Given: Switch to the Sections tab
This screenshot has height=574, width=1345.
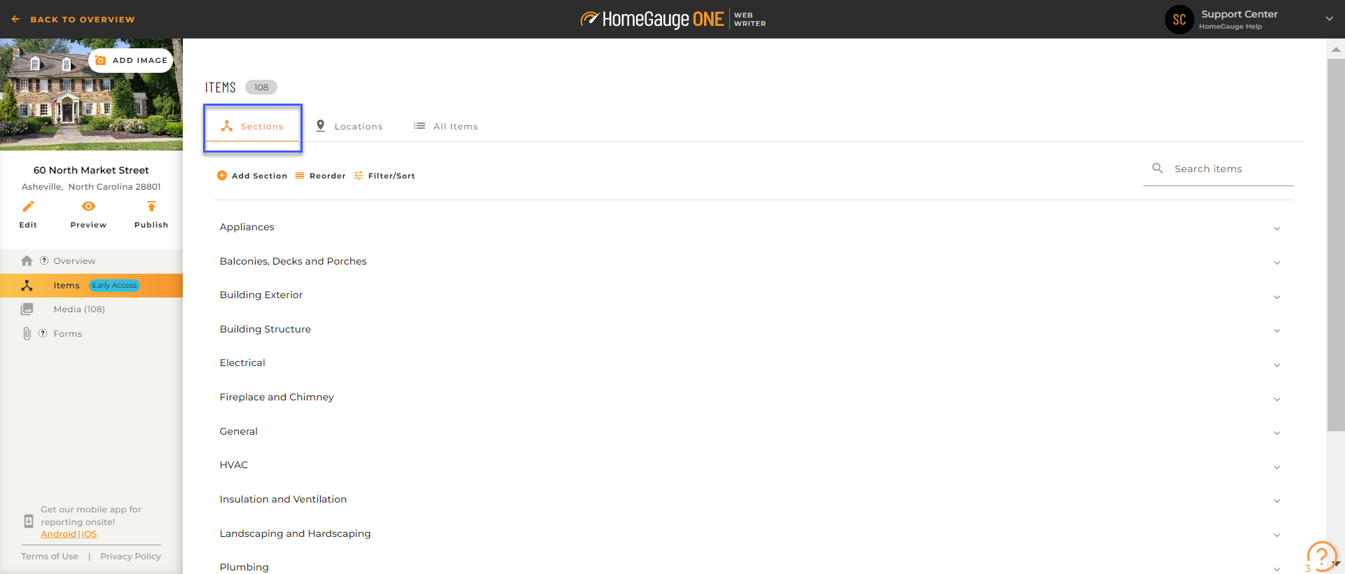Looking at the screenshot, I should pos(253,127).
